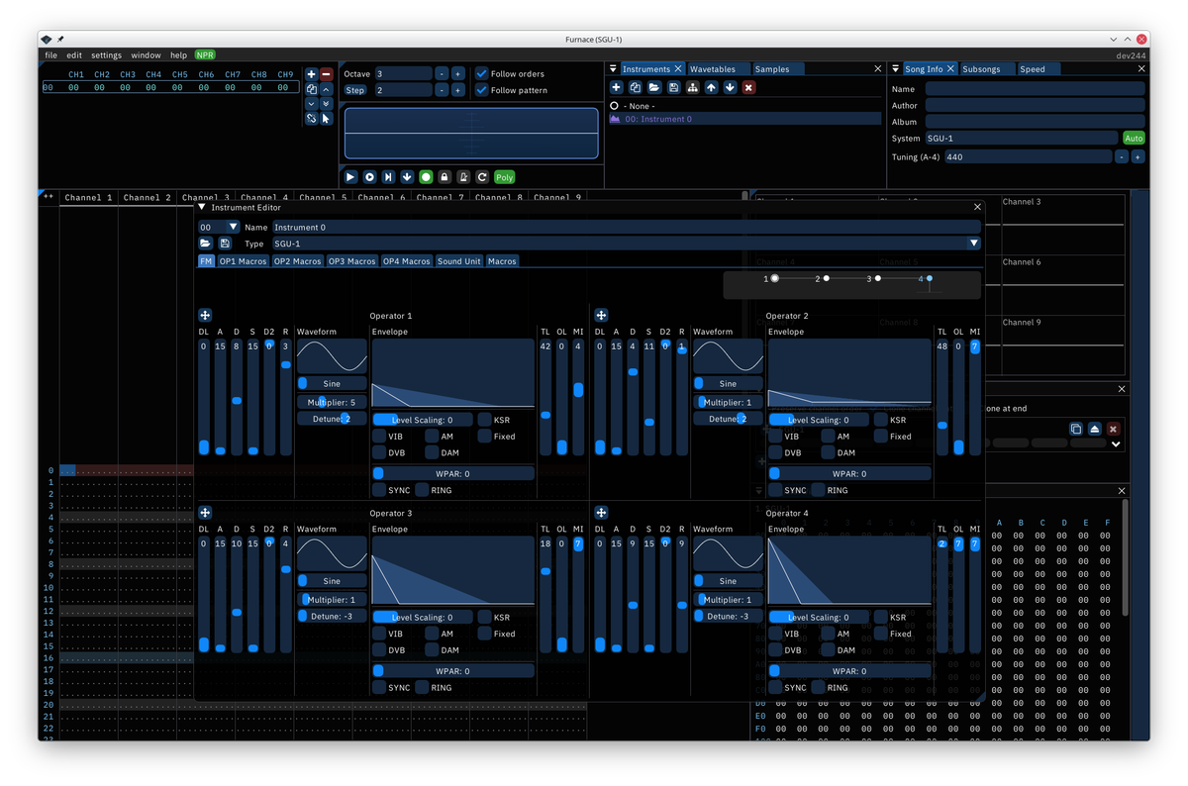Image resolution: width=1188 pixels, height=786 pixels.
Task: Open the instrument Type SGU-1 dropdown arrow
Action: click(974, 244)
